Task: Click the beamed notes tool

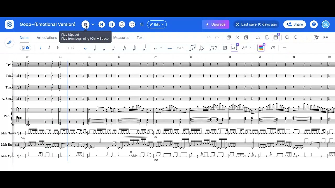Action: coord(192,48)
